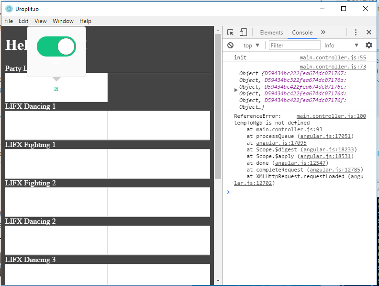
Task: Open the View menu
Action: pos(40,21)
